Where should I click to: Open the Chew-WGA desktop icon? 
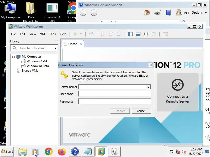click(x=52, y=12)
